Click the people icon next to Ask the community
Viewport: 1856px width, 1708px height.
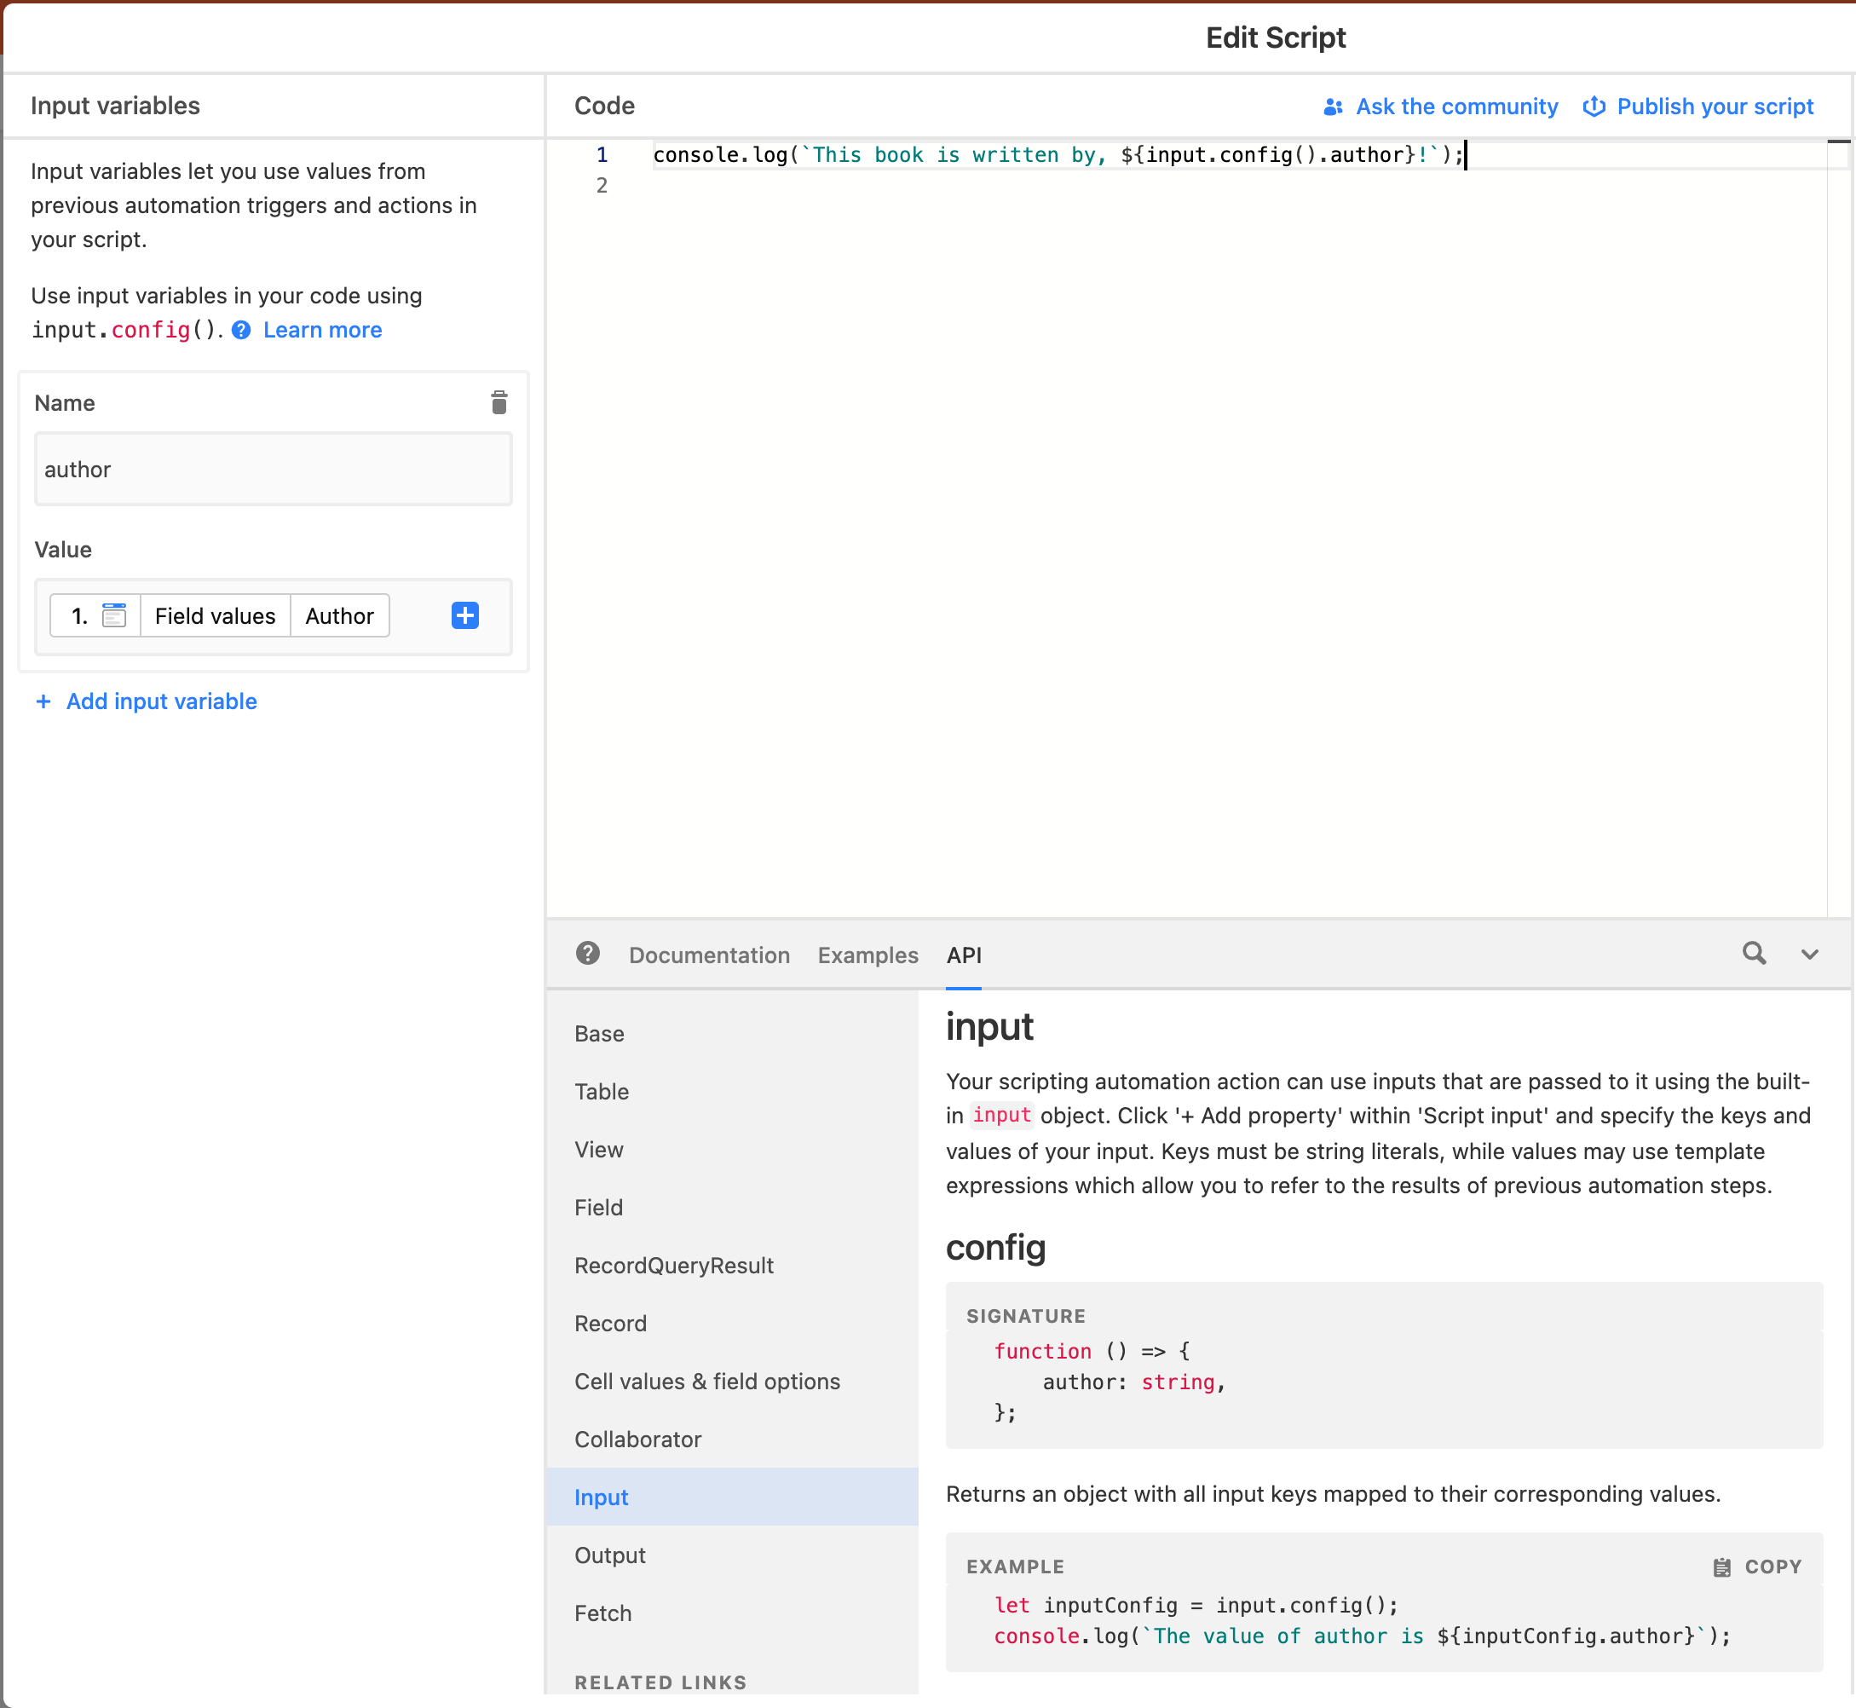click(x=1332, y=107)
